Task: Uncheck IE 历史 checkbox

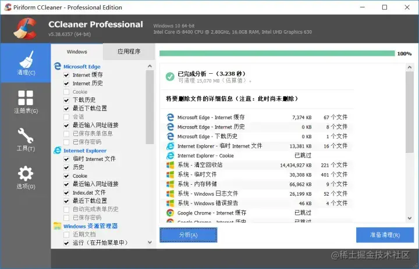Action: tap(66, 167)
